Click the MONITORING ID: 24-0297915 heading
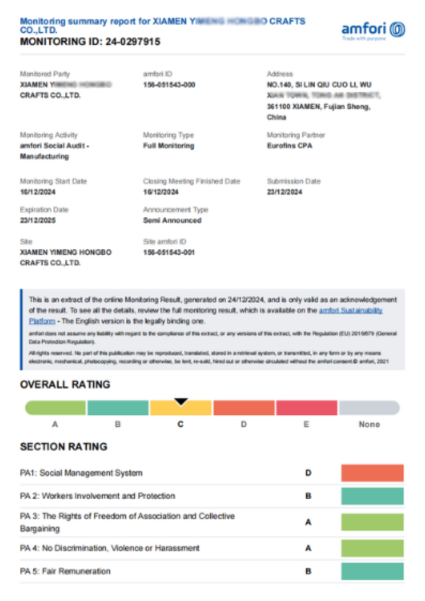 click(x=90, y=41)
